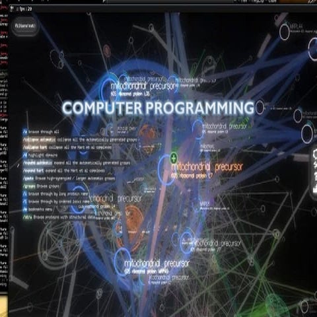Run "/expand hart" to expand Hart complexes

tap(64, 170)
